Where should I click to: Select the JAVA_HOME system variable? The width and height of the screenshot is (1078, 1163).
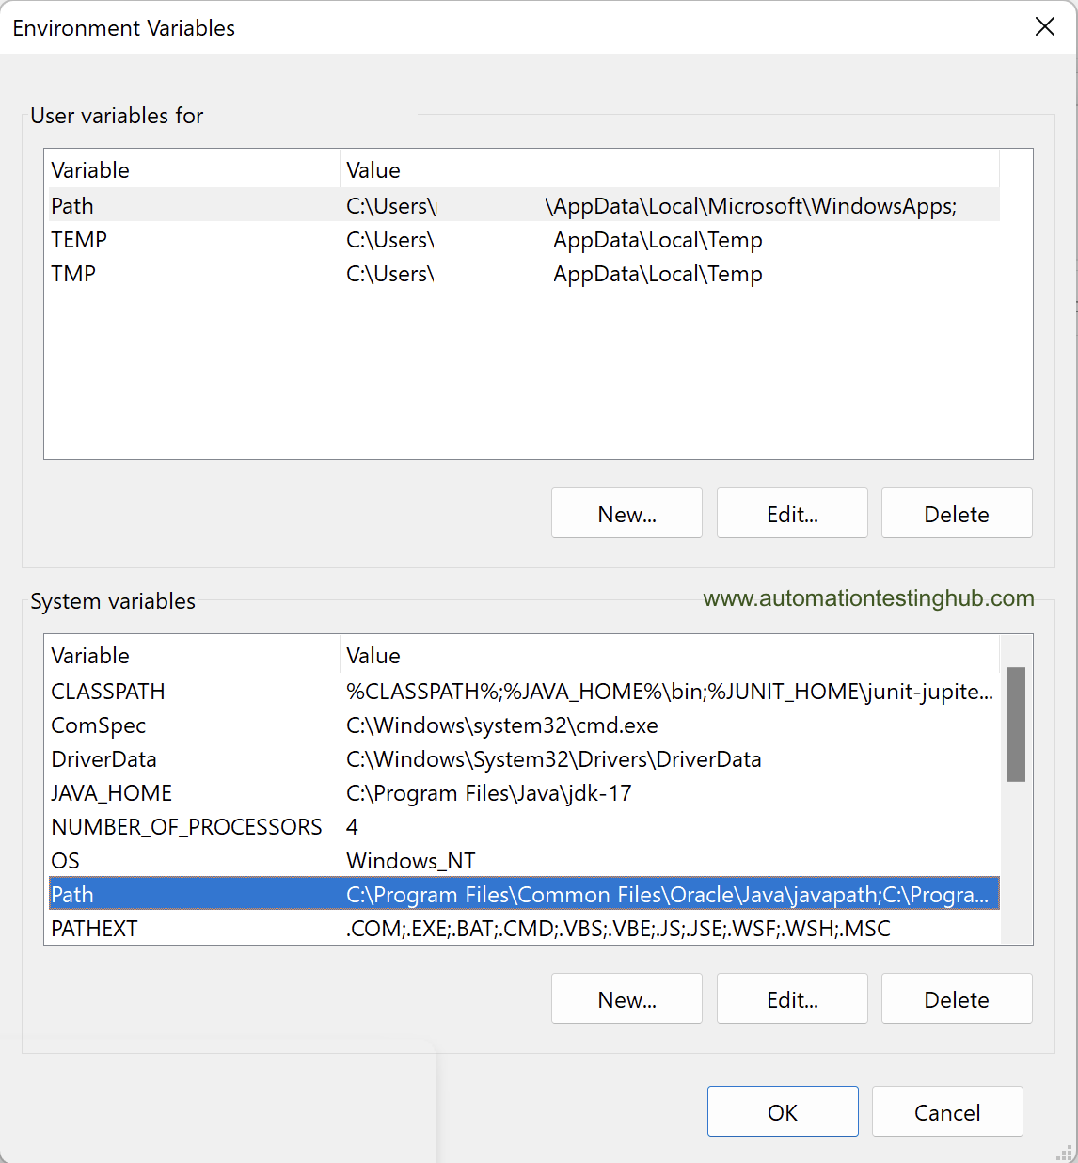(x=524, y=792)
